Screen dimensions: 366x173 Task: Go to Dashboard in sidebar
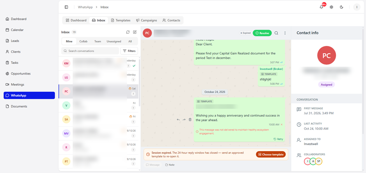(x=29, y=19)
